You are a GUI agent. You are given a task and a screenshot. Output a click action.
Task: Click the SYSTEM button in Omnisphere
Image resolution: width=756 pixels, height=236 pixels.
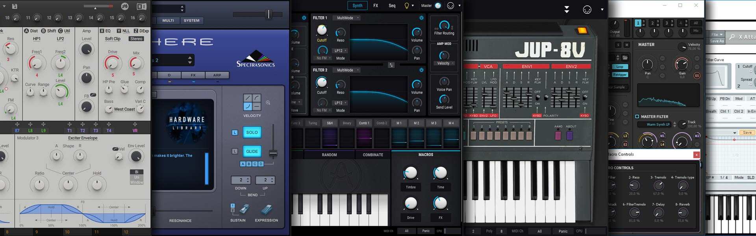(x=192, y=20)
